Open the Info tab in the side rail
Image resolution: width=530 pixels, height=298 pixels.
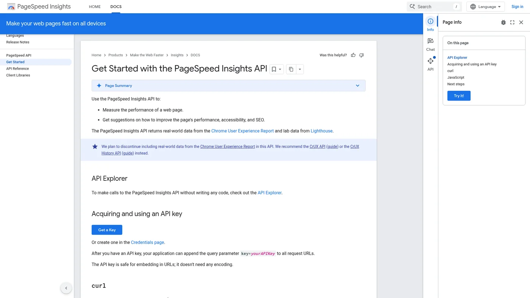point(430,24)
